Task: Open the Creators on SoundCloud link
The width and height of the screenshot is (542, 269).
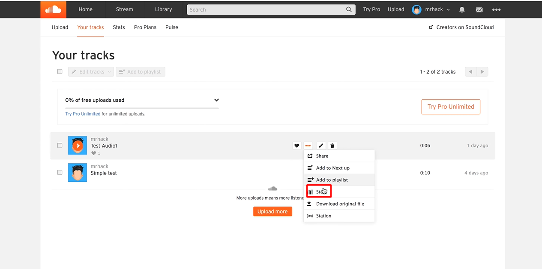Action: (461, 27)
